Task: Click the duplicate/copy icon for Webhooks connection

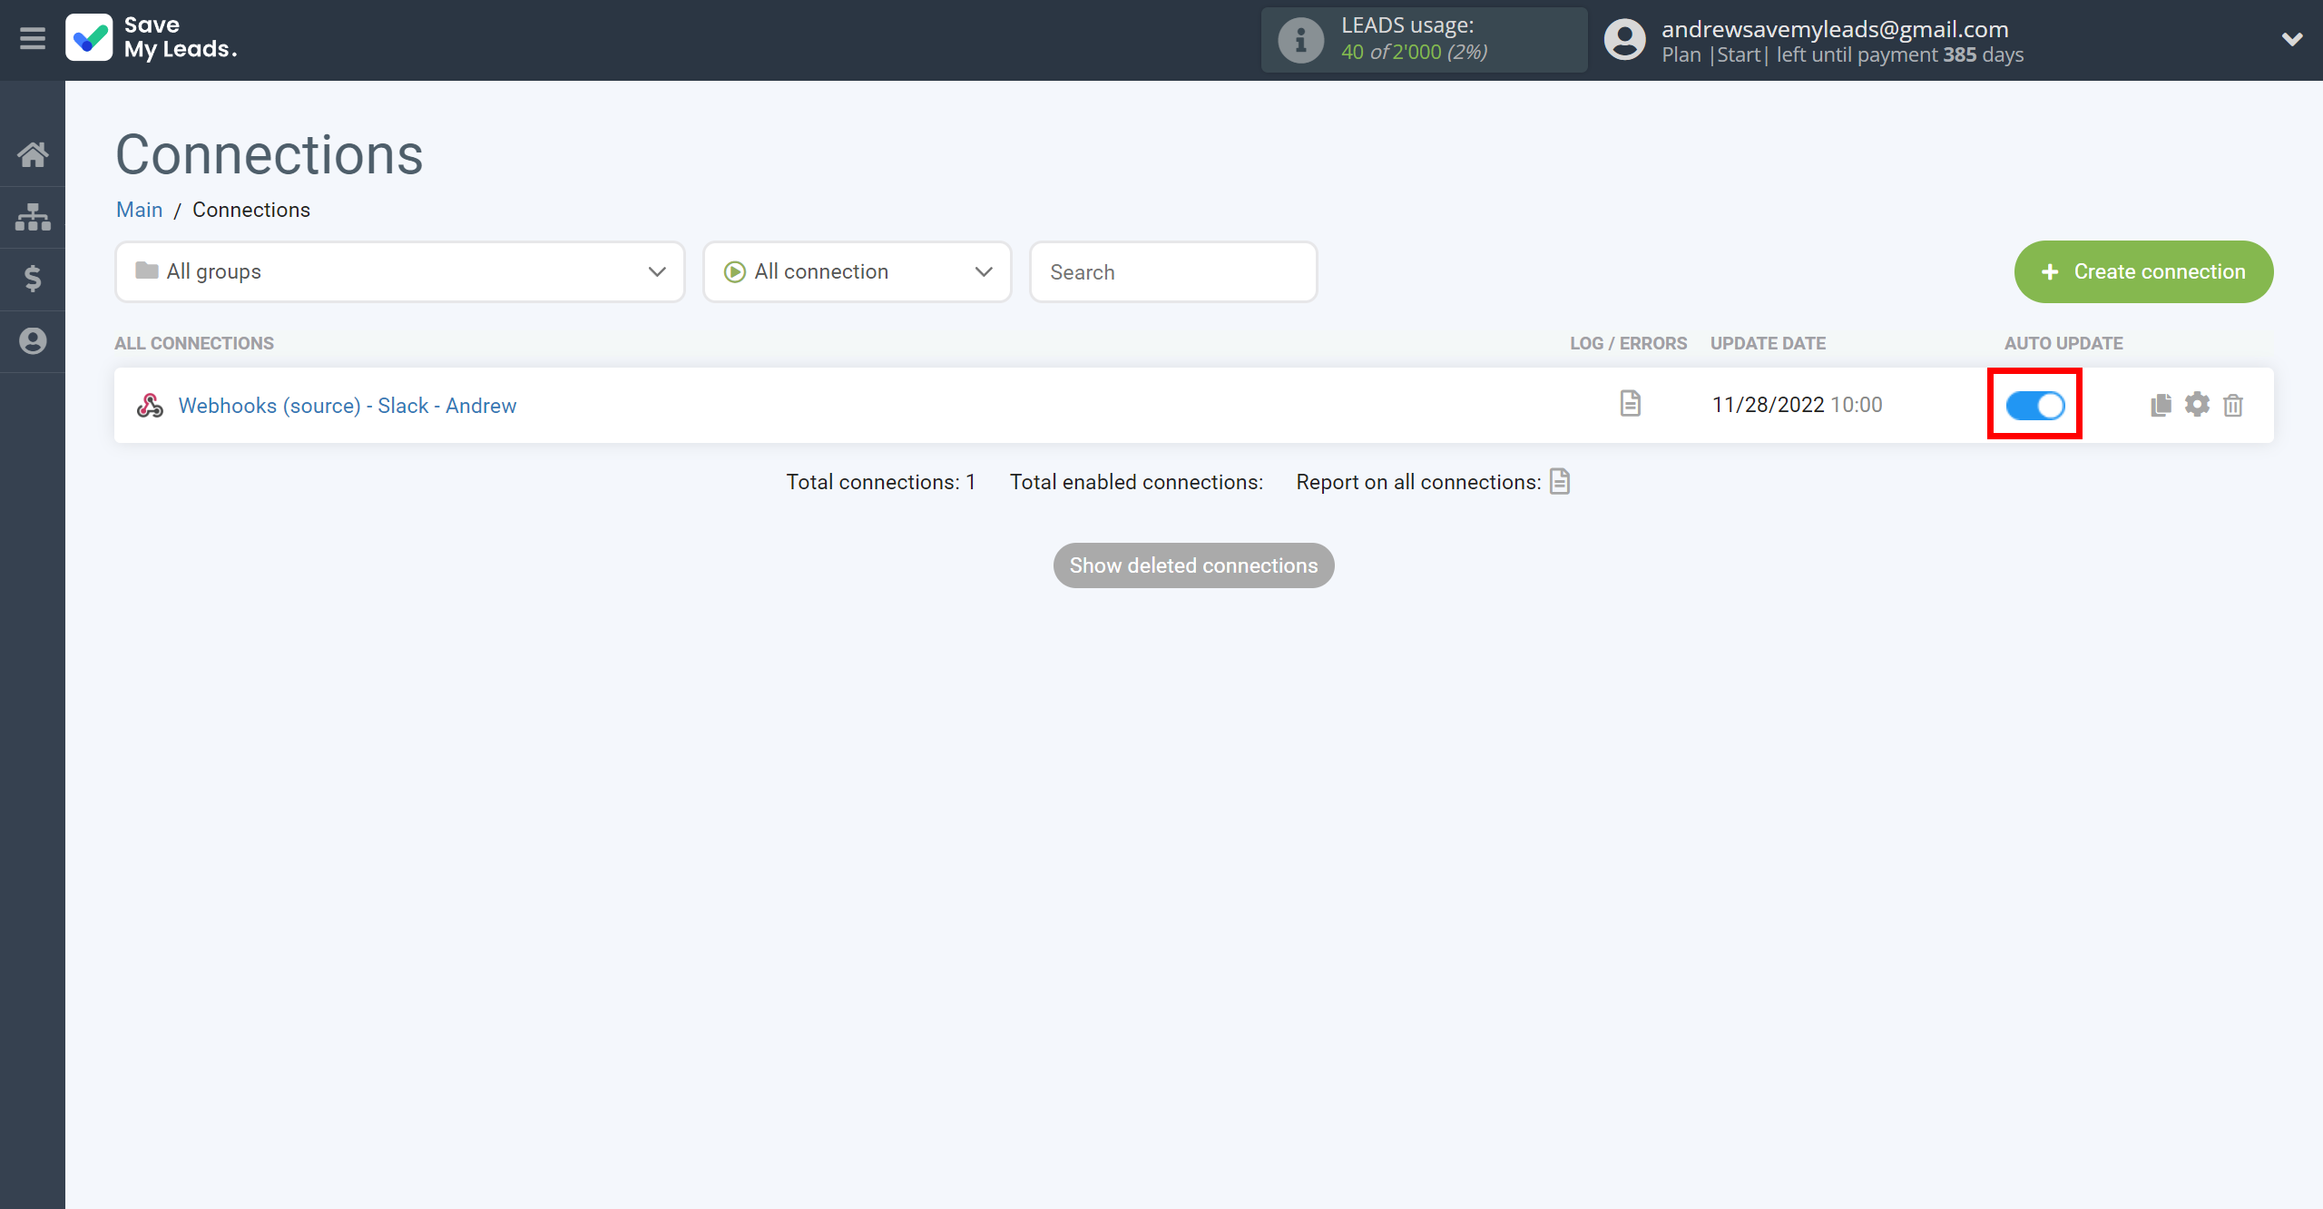Action: pos(2161,404)
